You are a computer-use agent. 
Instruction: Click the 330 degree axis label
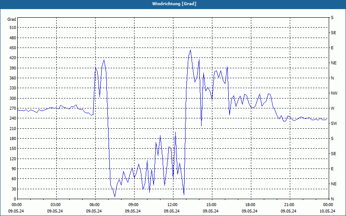coord(13,88)
